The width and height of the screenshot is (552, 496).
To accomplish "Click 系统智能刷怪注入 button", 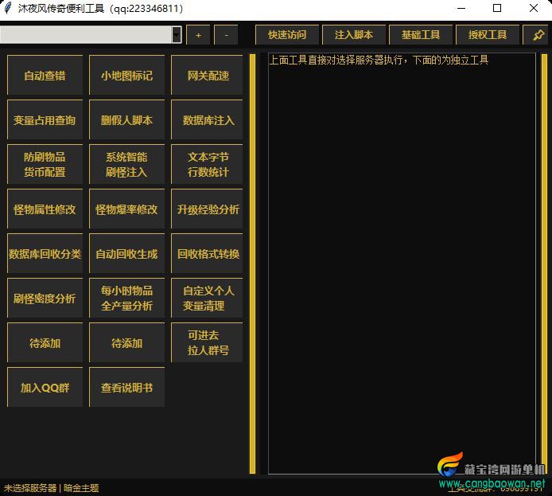I will (126, 164).
